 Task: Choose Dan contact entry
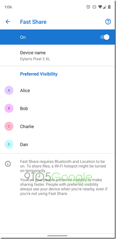point(57,144)
